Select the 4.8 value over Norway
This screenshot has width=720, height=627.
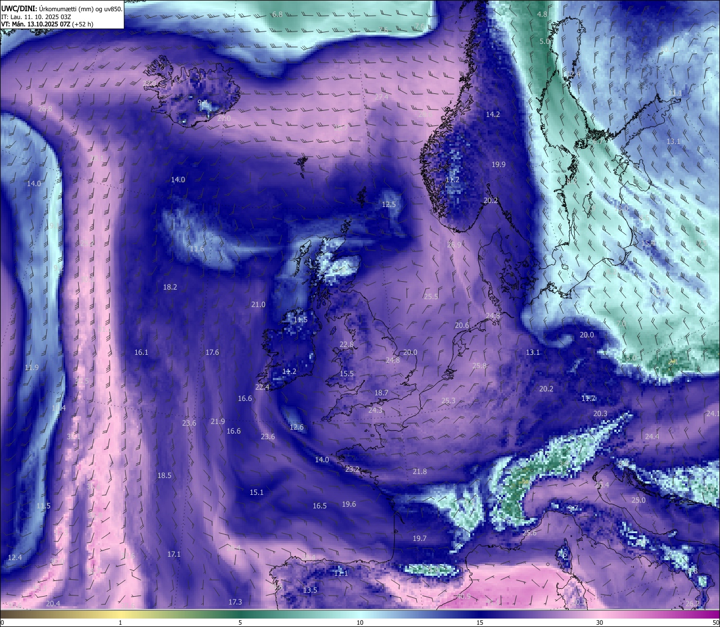click(x=542, y=14)
